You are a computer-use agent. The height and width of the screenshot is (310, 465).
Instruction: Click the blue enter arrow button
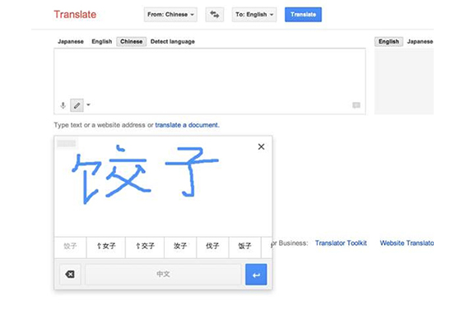coord(256,275)
